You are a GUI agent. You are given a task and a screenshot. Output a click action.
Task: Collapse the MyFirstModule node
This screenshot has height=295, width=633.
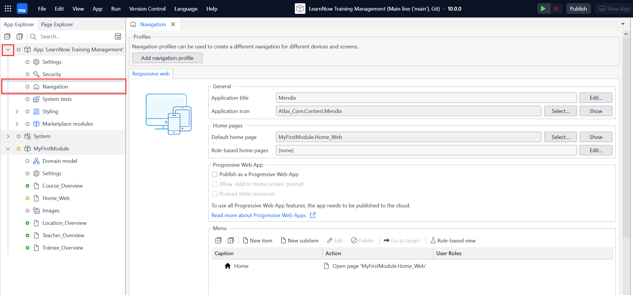(8, 149)
